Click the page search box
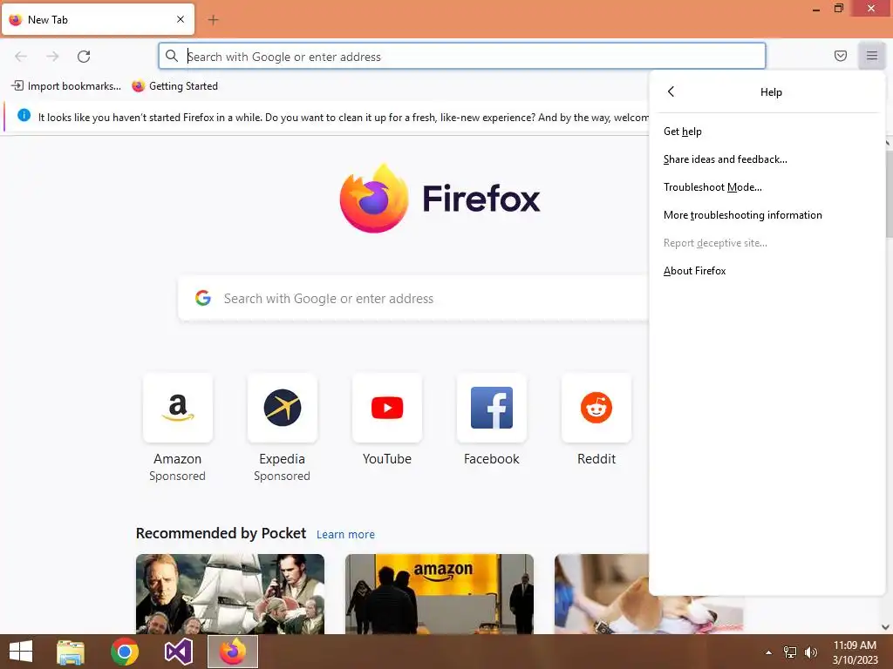The width and height of the screenshot is (893, 669). click(413, 298)
